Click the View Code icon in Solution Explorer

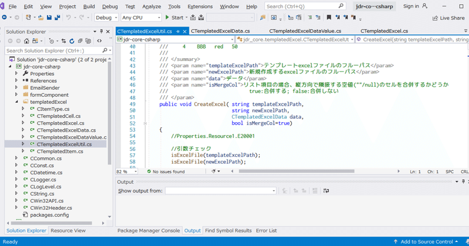click(x=99, y=41)
